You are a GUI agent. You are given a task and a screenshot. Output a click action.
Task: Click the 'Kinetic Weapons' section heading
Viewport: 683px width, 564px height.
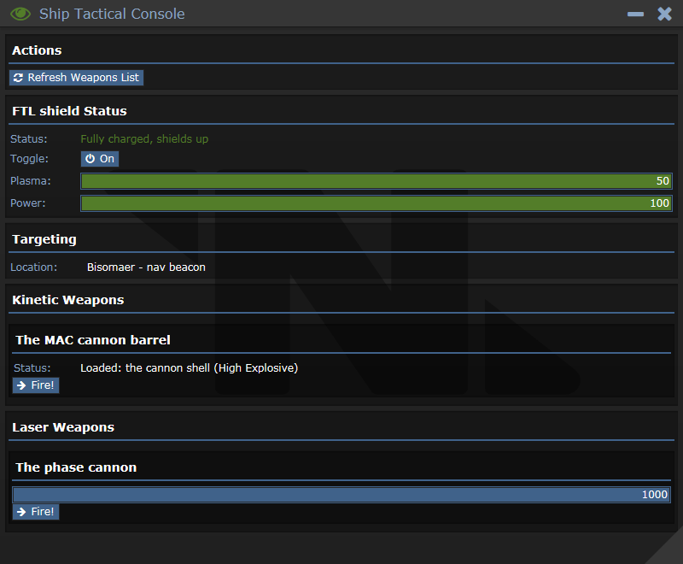point(68,300)
